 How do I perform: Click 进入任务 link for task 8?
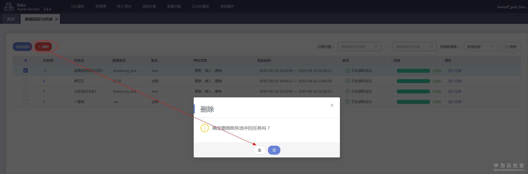(x=455, y=81)
